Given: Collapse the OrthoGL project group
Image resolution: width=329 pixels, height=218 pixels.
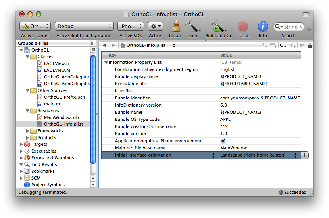Looking at the screenshot, I should pyautogui.click(x=21, y=50).
